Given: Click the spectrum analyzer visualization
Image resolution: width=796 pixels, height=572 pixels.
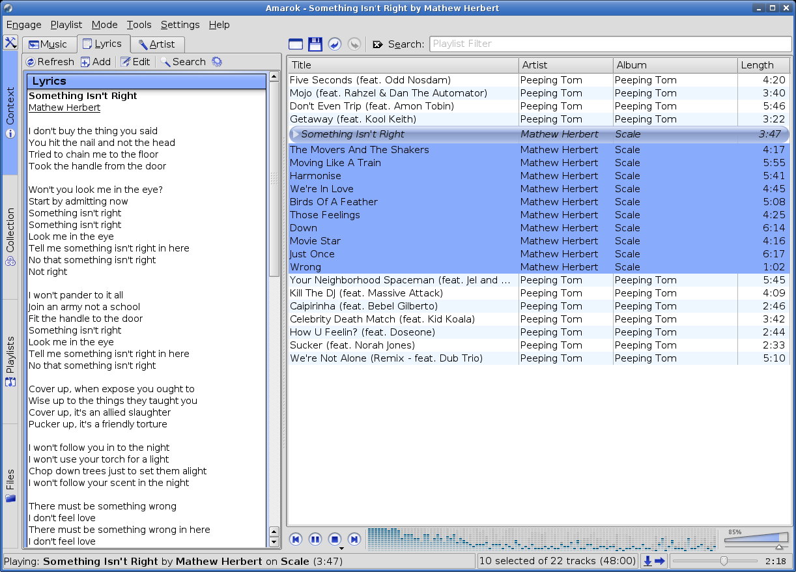Looking at the screenshot, I should point(542,539).
